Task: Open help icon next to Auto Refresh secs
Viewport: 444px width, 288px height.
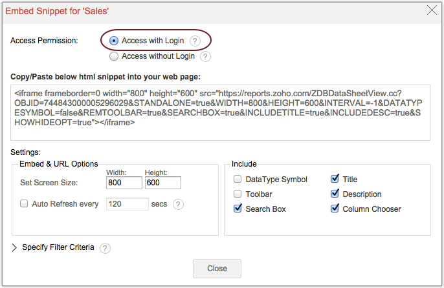Action: pyautogui.click(x=178, y=204)
